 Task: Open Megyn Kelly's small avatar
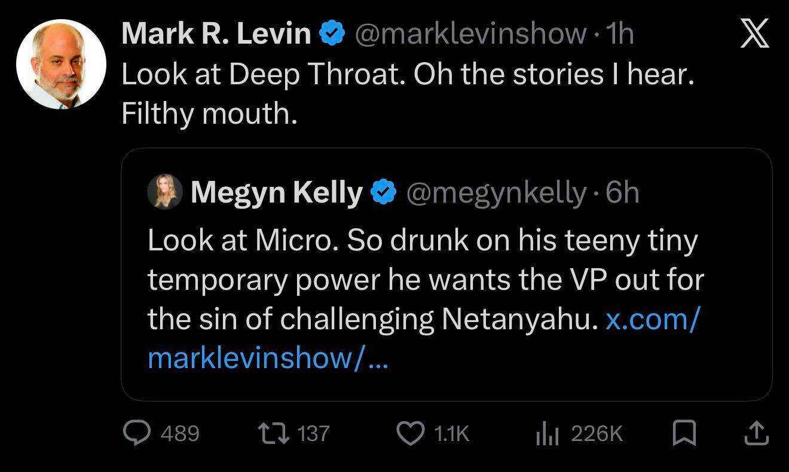165,192
